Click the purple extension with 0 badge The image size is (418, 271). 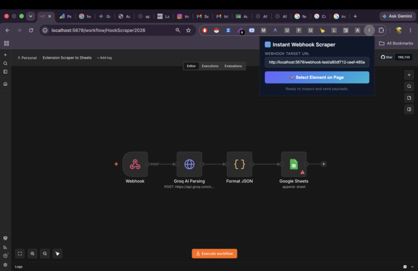(x=240, y=31)
